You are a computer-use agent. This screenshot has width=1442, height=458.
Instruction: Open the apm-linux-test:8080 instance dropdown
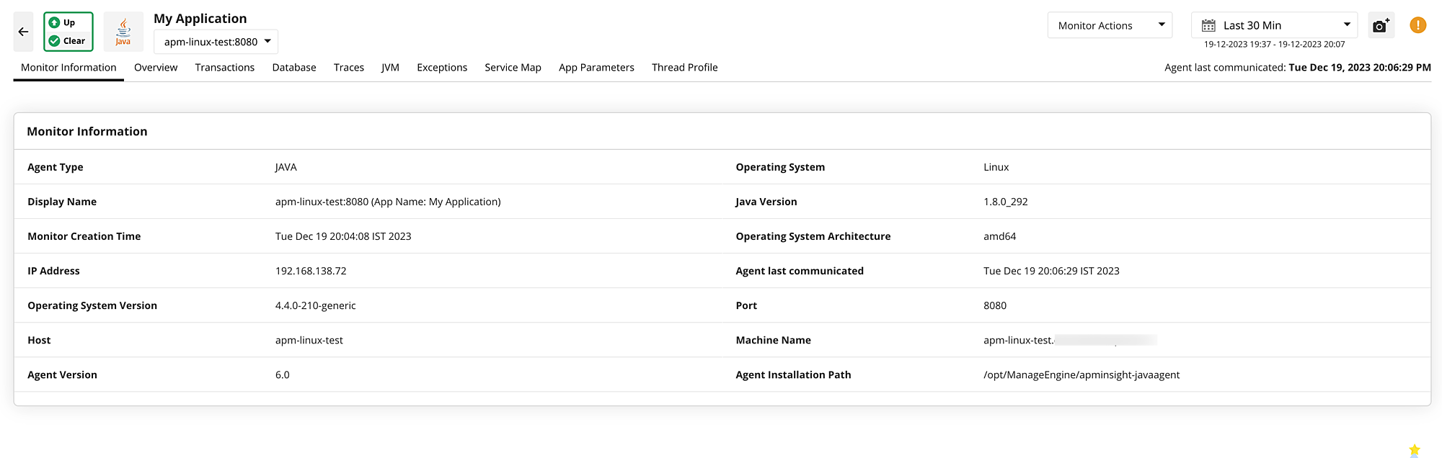(216, 42)
